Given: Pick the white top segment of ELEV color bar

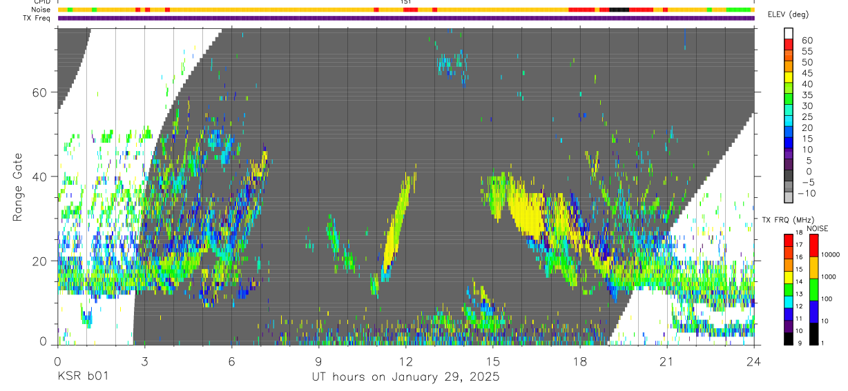Looking at the screenshot, I should (789, 33).
